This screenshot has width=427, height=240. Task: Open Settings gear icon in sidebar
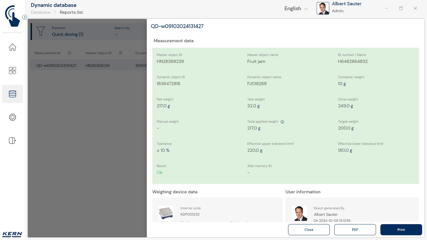(12, 117)
